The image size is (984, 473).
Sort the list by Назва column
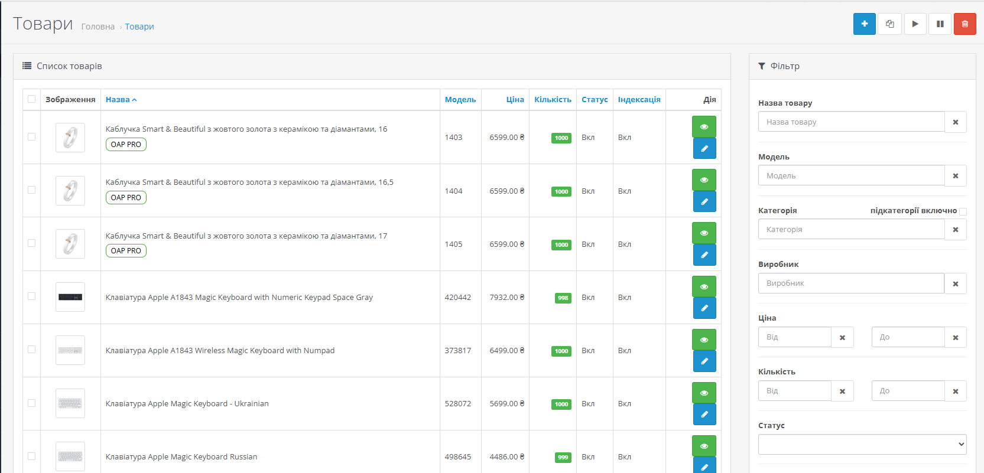coord(118,100)
